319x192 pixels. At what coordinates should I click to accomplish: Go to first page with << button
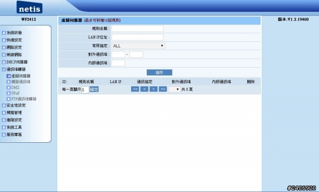point(135,89)
